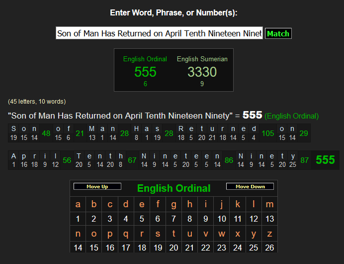Click the English Ordinal cipher heading

point(145,59)
